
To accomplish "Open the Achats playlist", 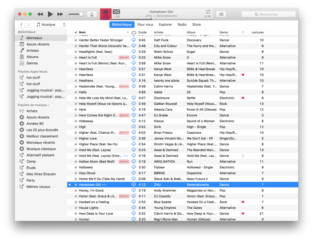I will pyautogui.click(x=41, y=111).
